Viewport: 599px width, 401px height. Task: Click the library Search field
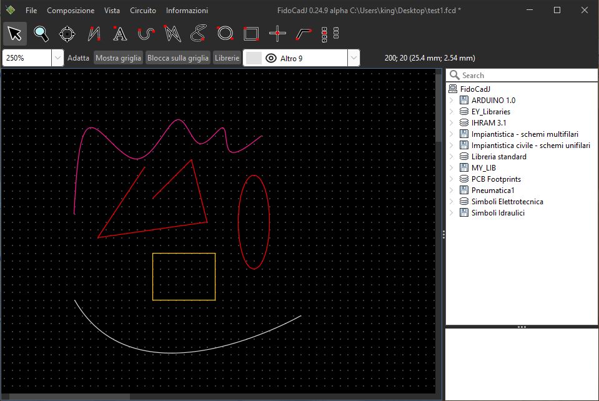525,75
